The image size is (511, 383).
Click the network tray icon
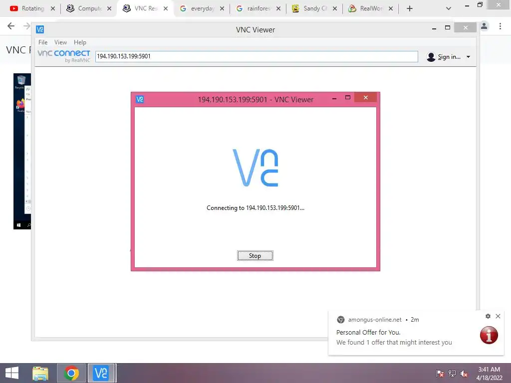click(x=452, y=374)
